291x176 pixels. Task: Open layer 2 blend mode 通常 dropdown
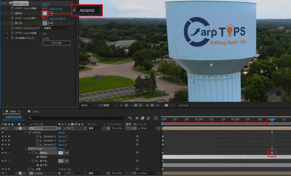[x=95, y=173]
